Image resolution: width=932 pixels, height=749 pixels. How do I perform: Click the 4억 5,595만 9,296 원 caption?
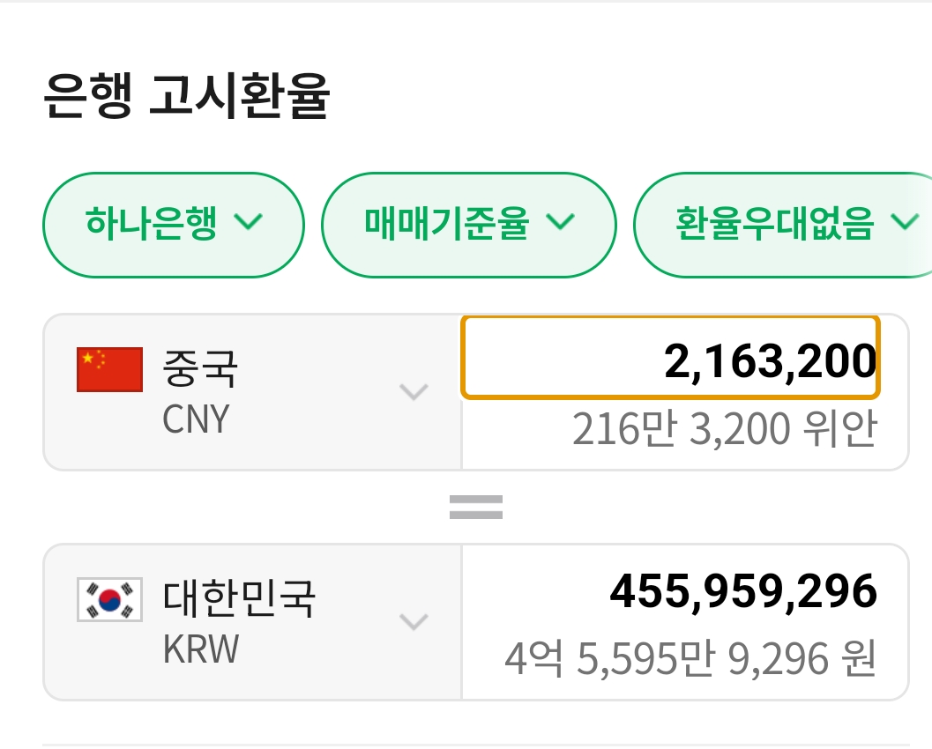point(690,658)
